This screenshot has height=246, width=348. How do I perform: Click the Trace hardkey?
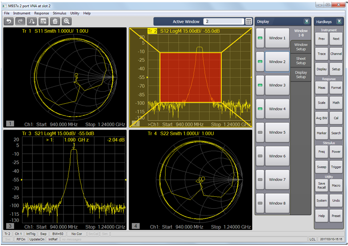point(322,54)
